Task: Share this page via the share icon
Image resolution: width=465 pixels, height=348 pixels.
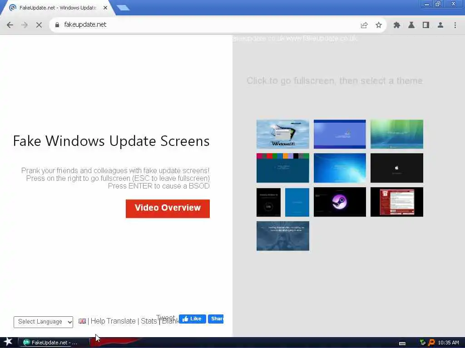Action: [364, 25]
